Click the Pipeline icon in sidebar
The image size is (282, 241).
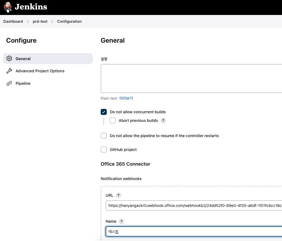(9, 83)
